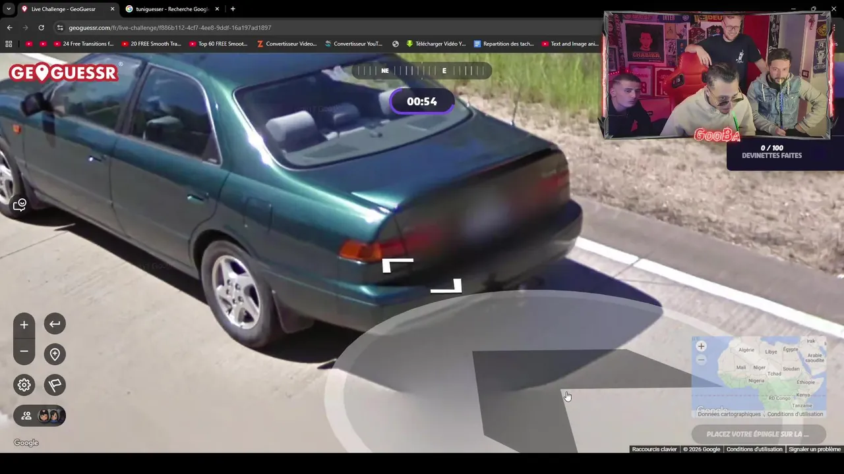Click the Placez votre épingle sur la... button
This screenshot has width=844, height=474.
(758, 434)
